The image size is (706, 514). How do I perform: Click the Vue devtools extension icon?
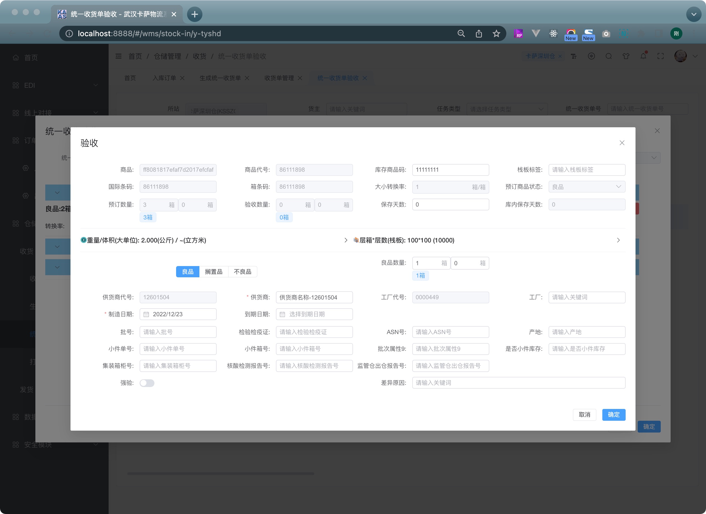point(536,34)
